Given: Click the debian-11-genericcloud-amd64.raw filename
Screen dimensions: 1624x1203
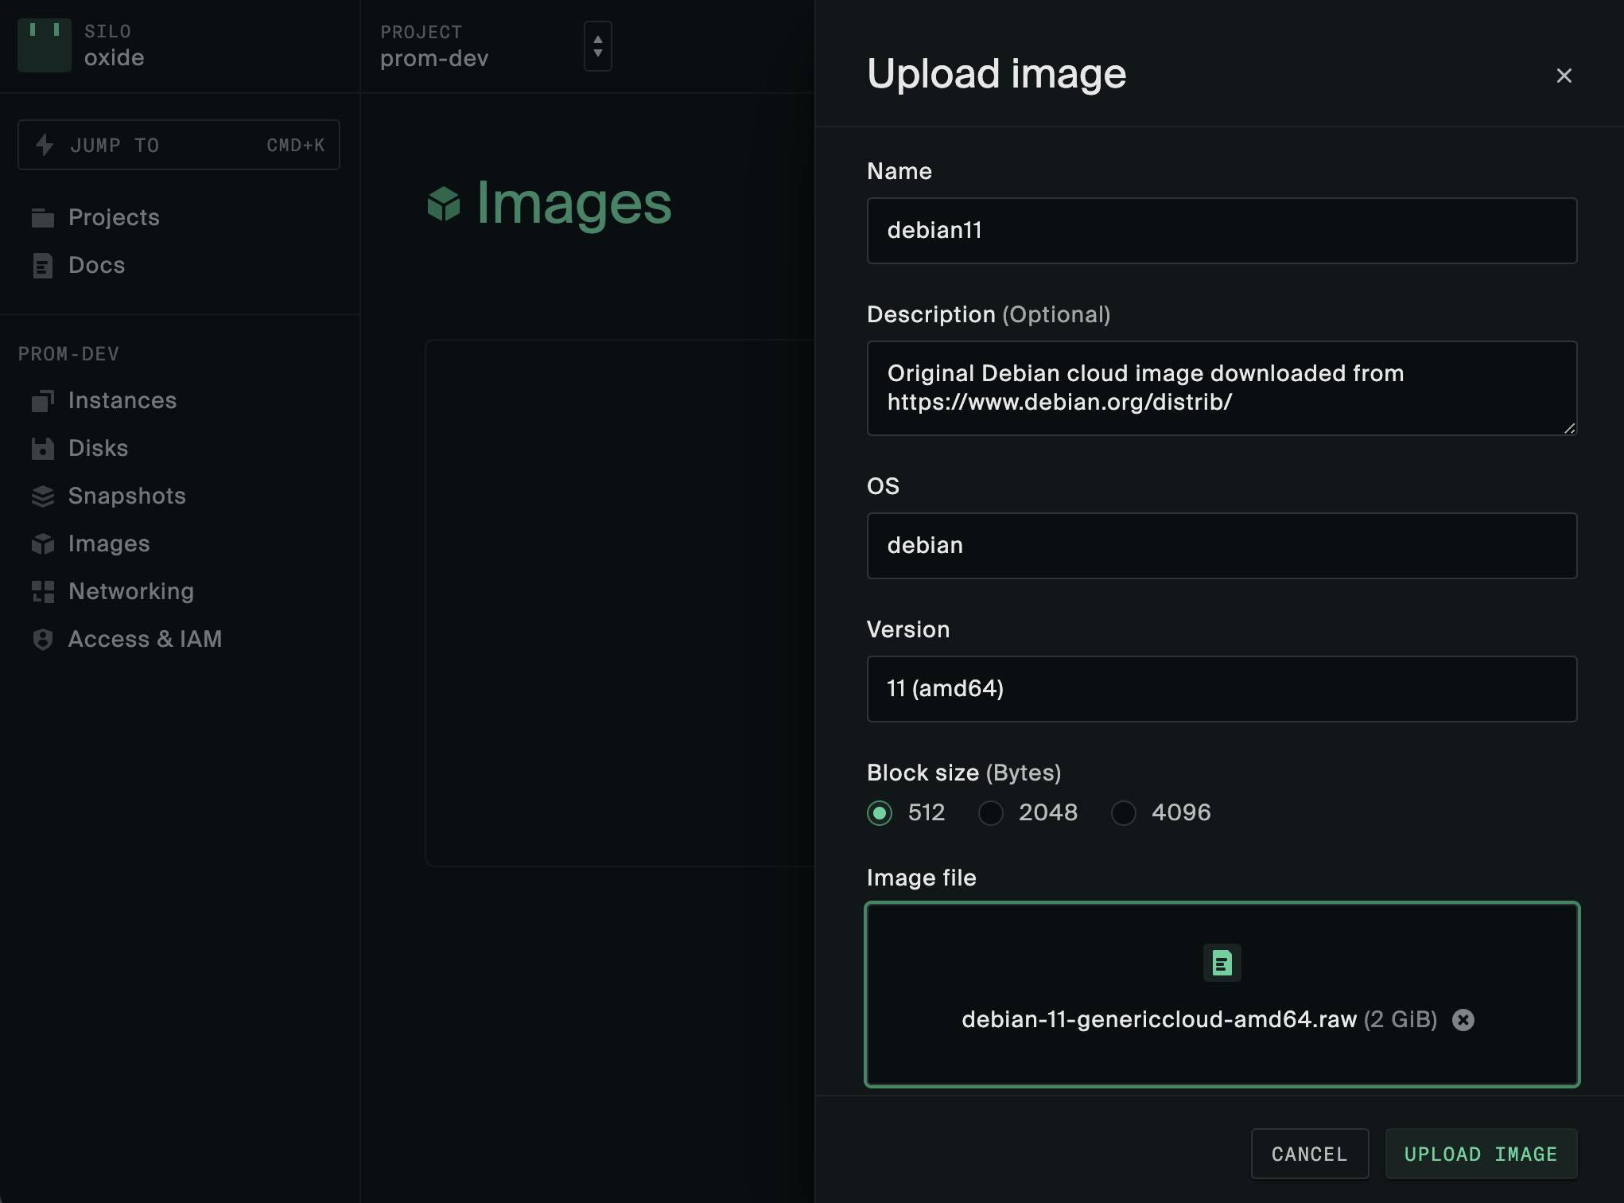Looking at the screenshot, I should (1159, 1020).
